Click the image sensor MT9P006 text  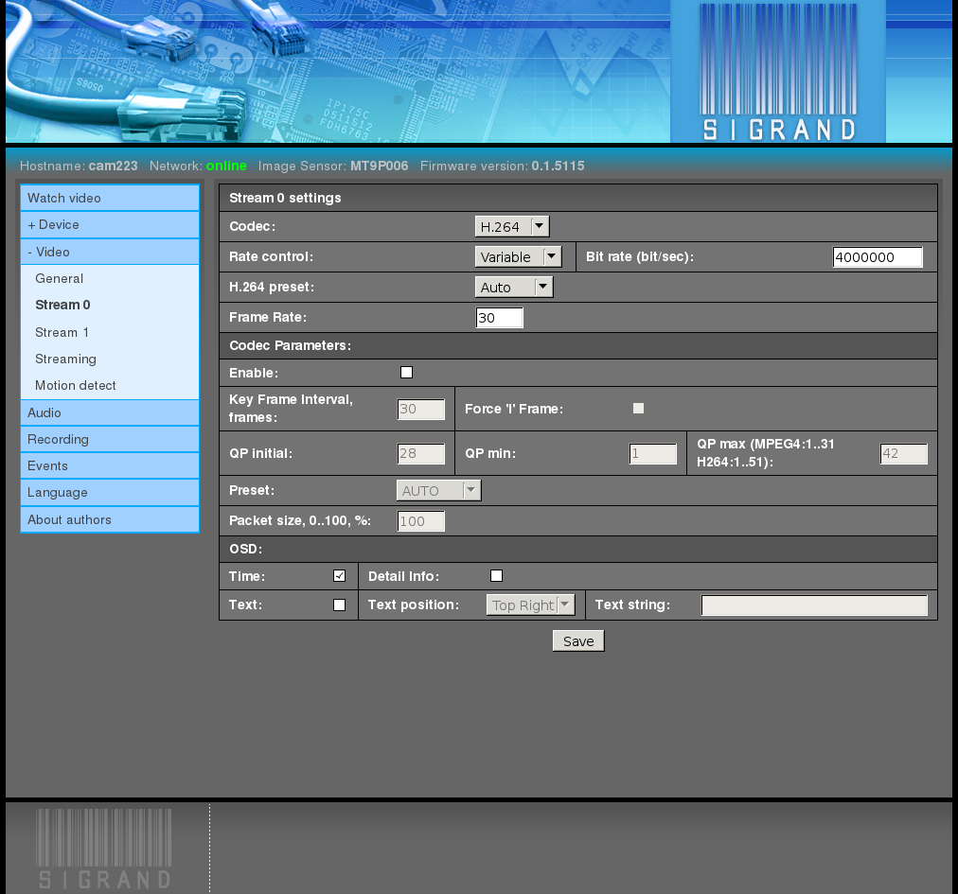379,166
